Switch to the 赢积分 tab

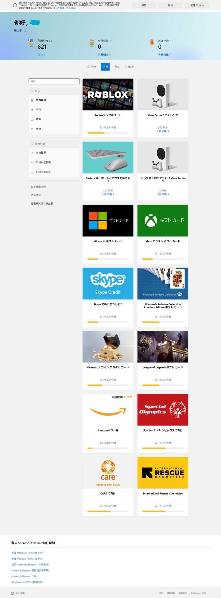(x=91, y=67)
